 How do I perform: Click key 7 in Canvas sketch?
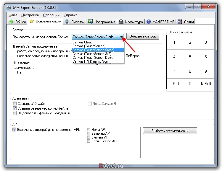coord(174,71)
